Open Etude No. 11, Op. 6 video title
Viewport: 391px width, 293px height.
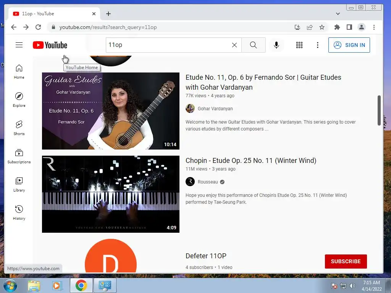[x=263, y=82]
